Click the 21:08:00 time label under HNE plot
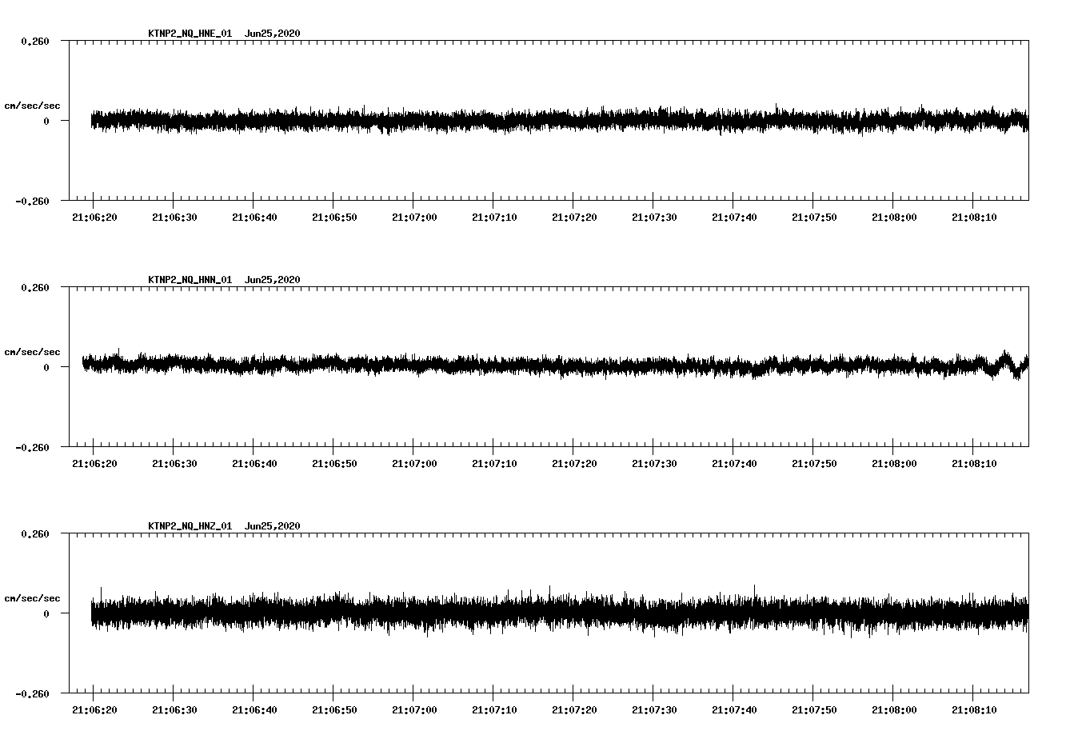This screenshot has width=1086, height=739. coord(894,218)
